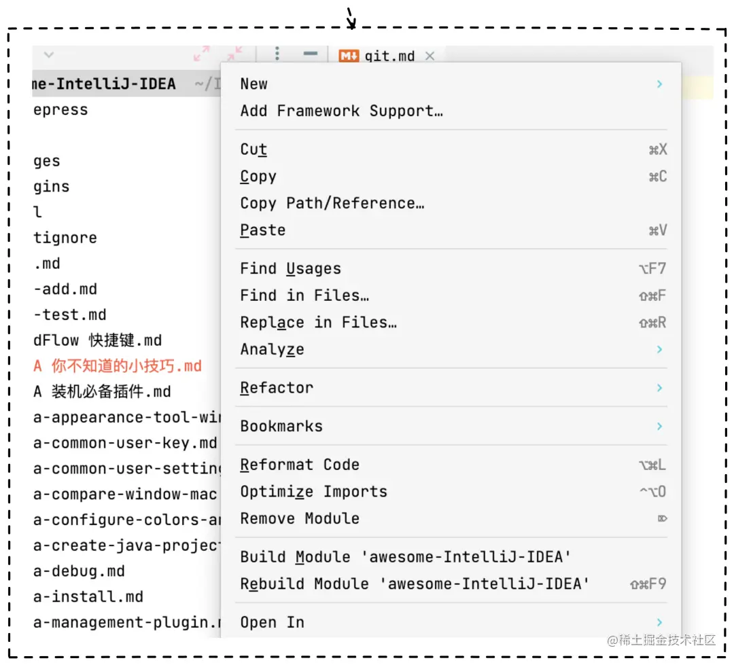Select the '装机必备插件.md' file
Screen dimensions: 734x665
pos(126,392)
